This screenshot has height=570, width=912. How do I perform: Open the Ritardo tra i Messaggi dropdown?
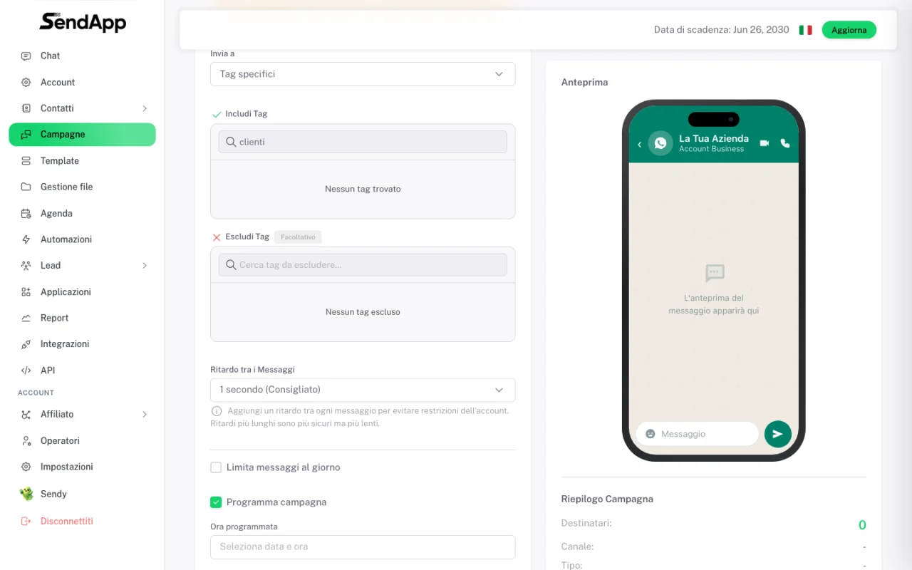(363, 390)
